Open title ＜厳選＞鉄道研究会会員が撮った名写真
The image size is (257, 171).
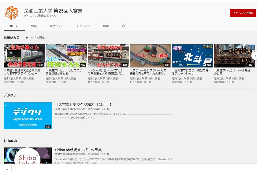22,72
